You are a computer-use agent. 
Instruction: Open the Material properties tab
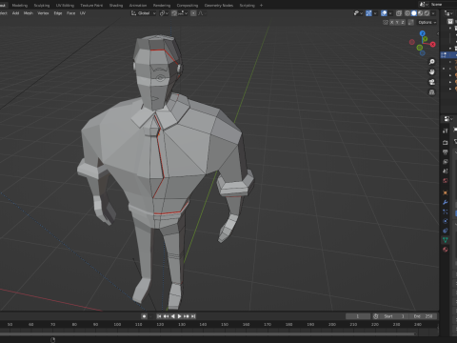pyautogui.click(x=446, y=250)
